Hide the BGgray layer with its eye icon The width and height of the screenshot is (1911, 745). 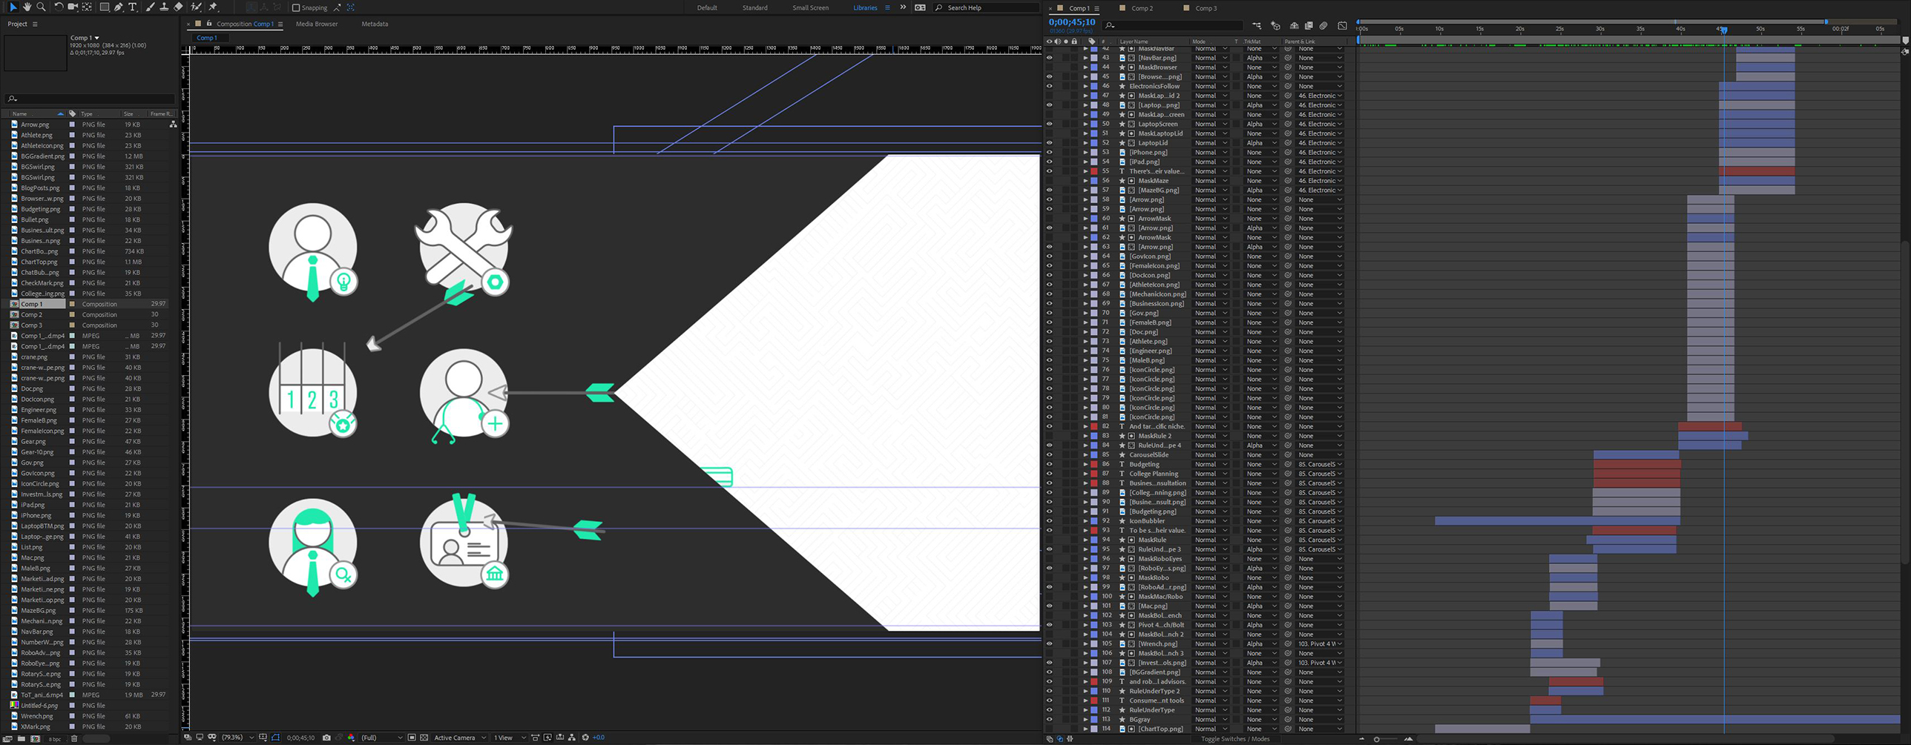point(1049,719)
